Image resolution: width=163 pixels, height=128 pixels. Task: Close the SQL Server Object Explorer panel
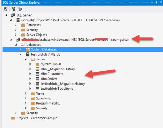[161, 2]
